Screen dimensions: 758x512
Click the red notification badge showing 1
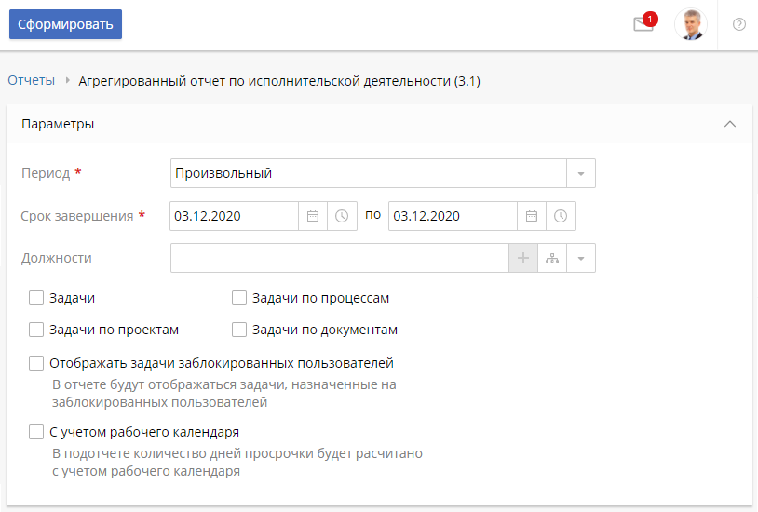click(650, 19)
